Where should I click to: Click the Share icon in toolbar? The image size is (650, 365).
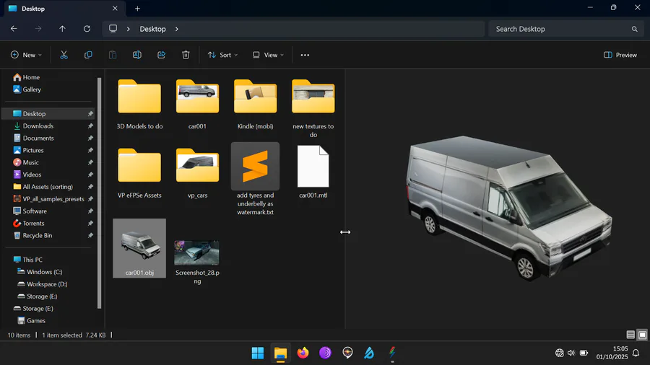pyautogui.click(x=161, y=55)
